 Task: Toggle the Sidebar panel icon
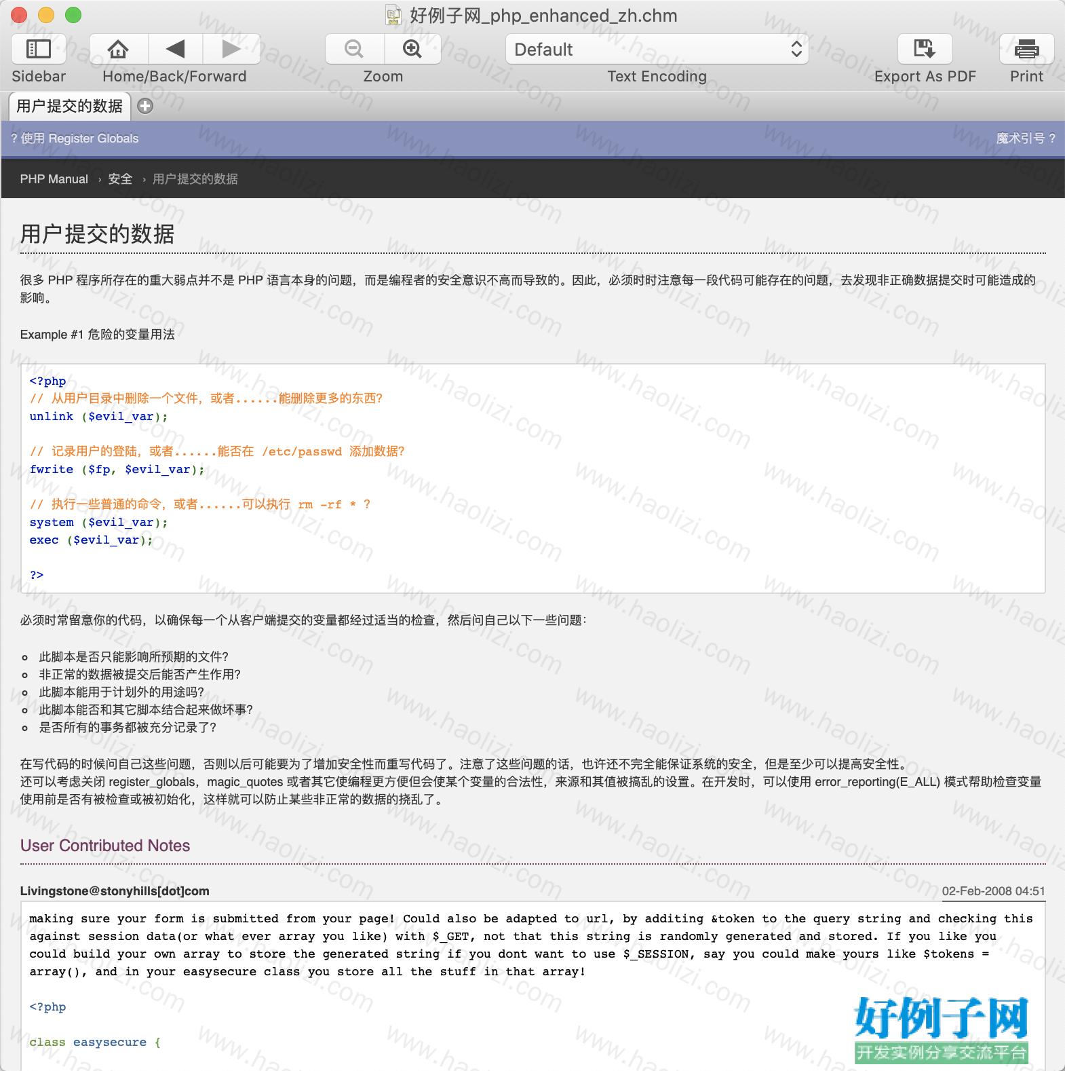[39, 49]
